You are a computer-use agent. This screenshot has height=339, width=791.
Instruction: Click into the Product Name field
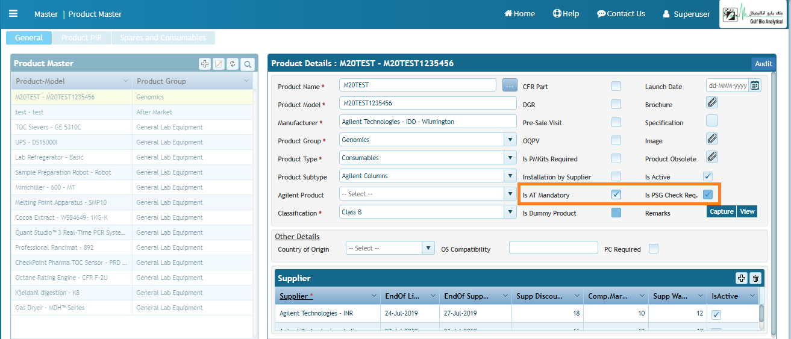tap(417, 86)
